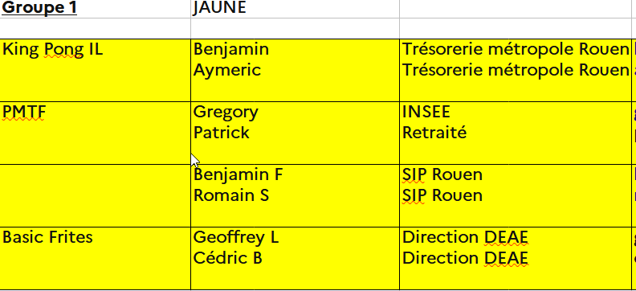Click the SIP Rouen cell

click(x=516, y=195)
